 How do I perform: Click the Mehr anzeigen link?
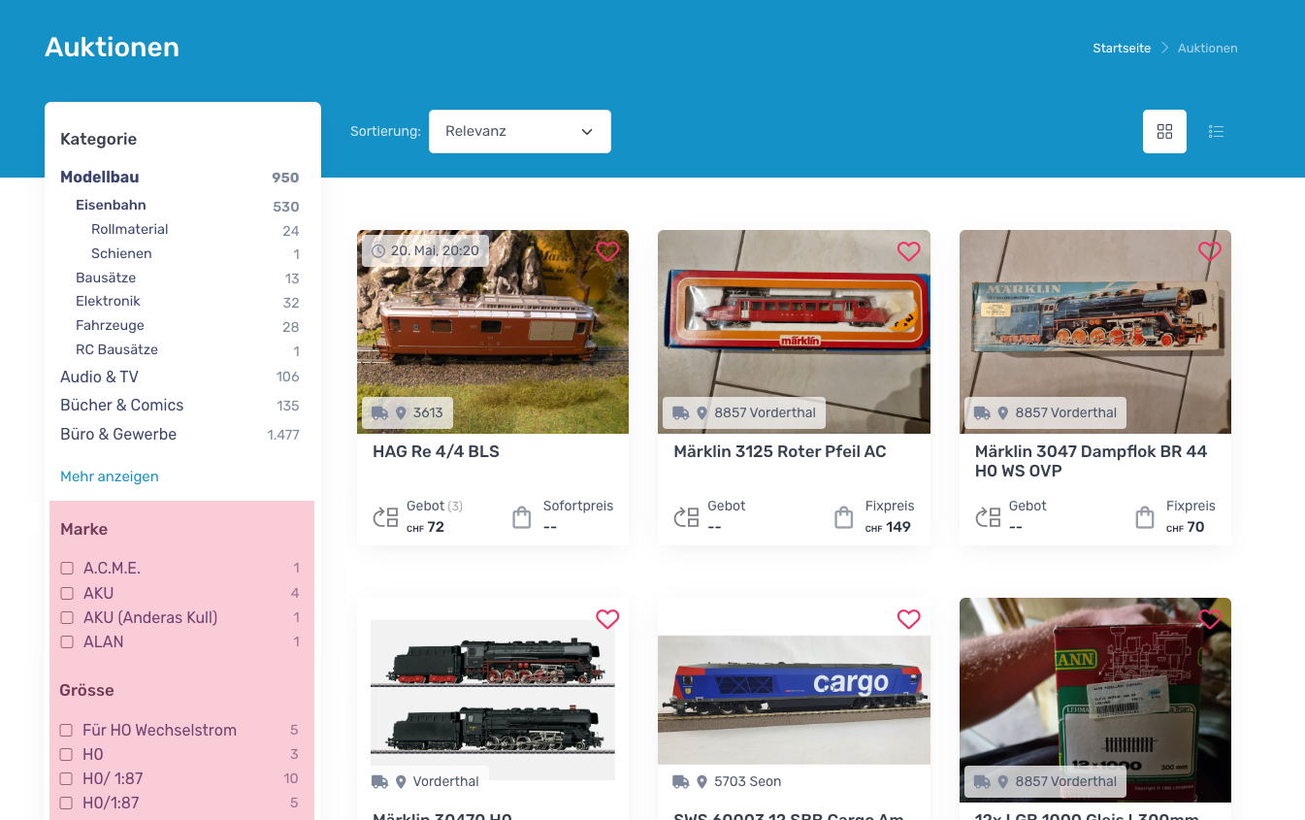coord(110,476)
